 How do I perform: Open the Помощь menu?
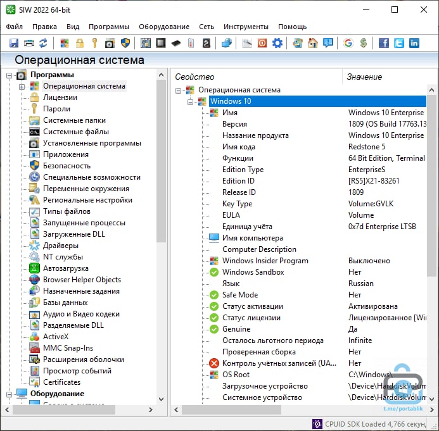coord(292,27)
